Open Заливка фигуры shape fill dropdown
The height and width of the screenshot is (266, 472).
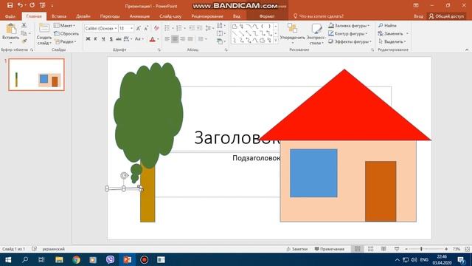pos(349,26)
